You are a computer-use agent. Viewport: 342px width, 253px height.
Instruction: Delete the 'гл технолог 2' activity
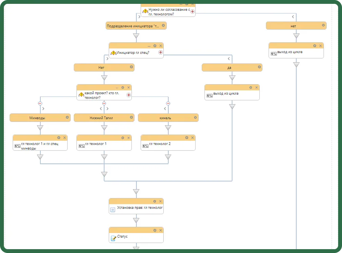click(x=193, y=138)
